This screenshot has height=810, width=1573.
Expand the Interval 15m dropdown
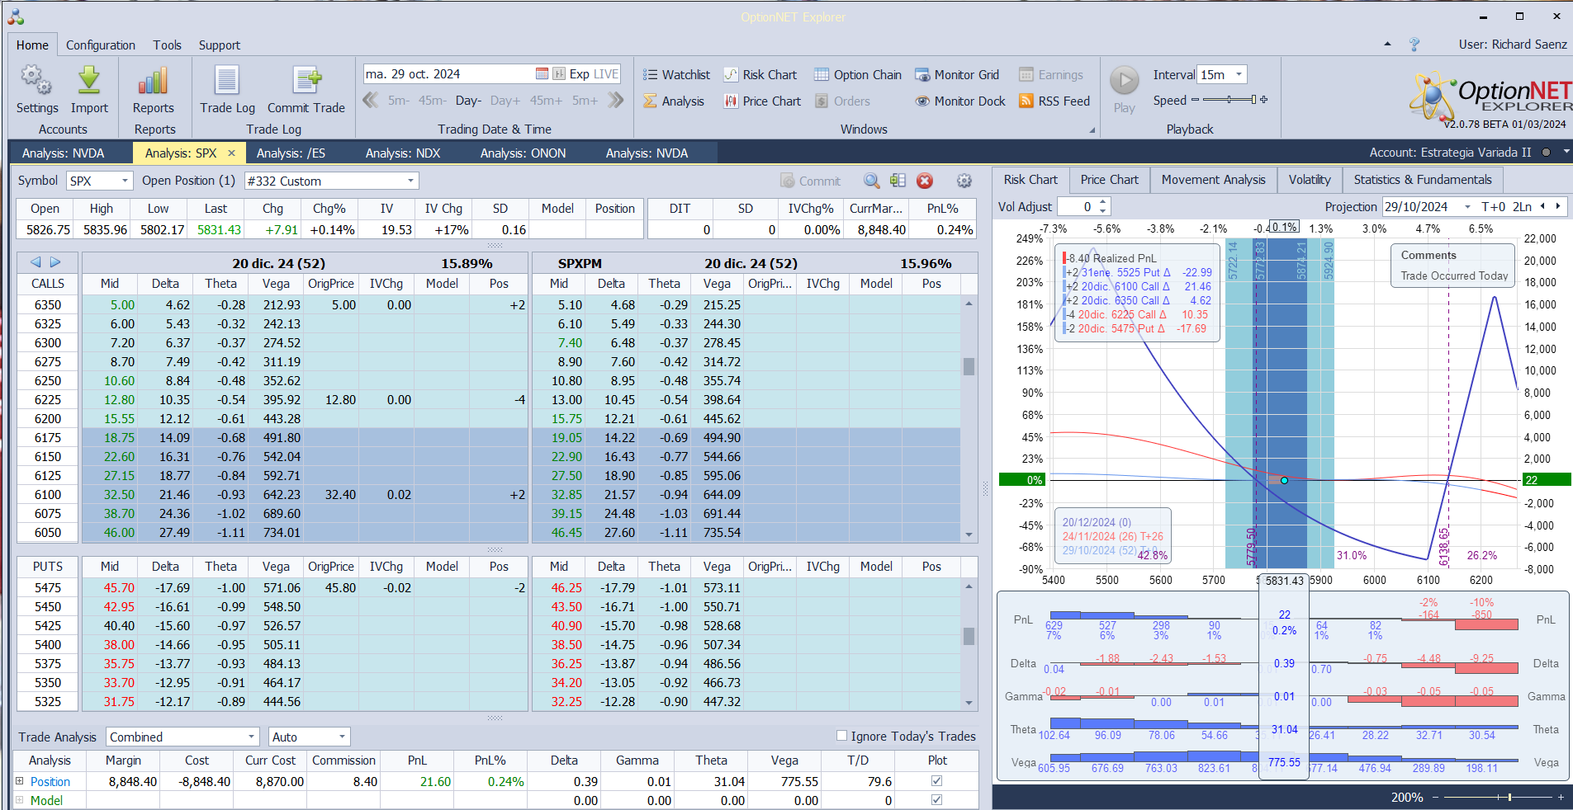click(x=1239, y=75)
